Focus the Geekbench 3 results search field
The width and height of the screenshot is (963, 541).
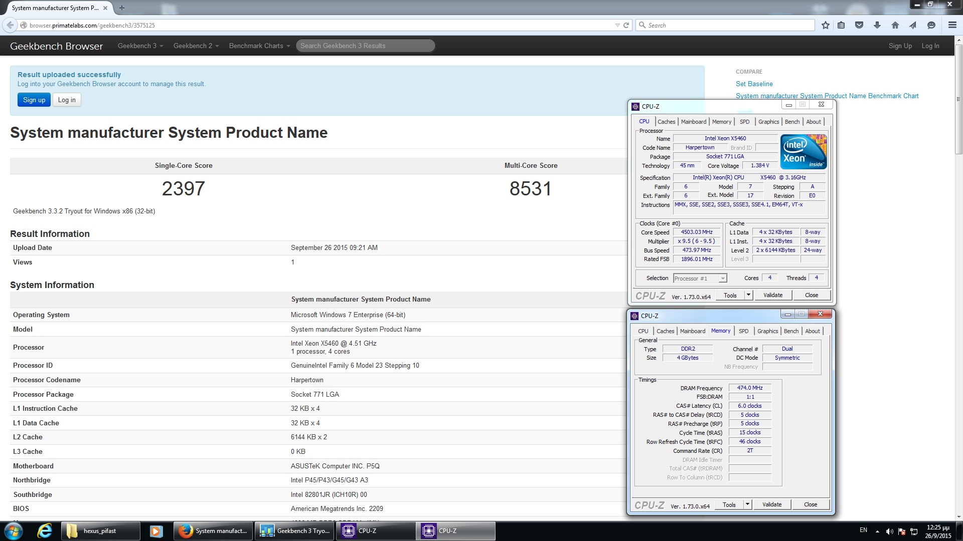point(365,46)
